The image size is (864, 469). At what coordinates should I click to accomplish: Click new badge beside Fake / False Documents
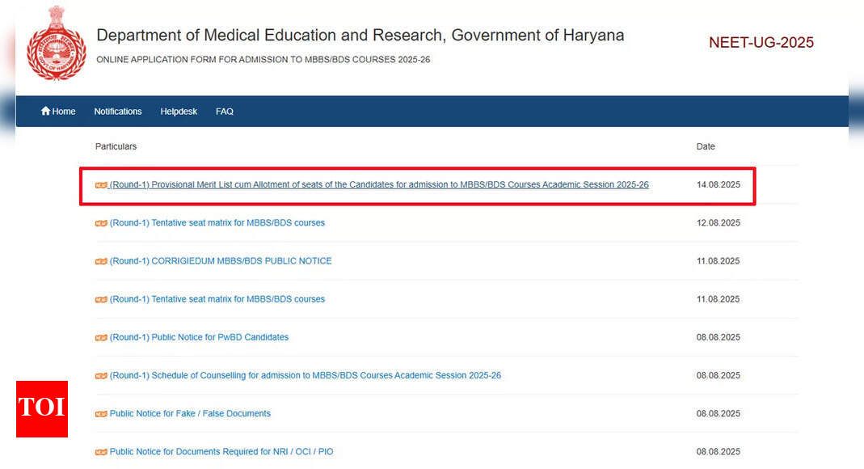tap(101, 414)
